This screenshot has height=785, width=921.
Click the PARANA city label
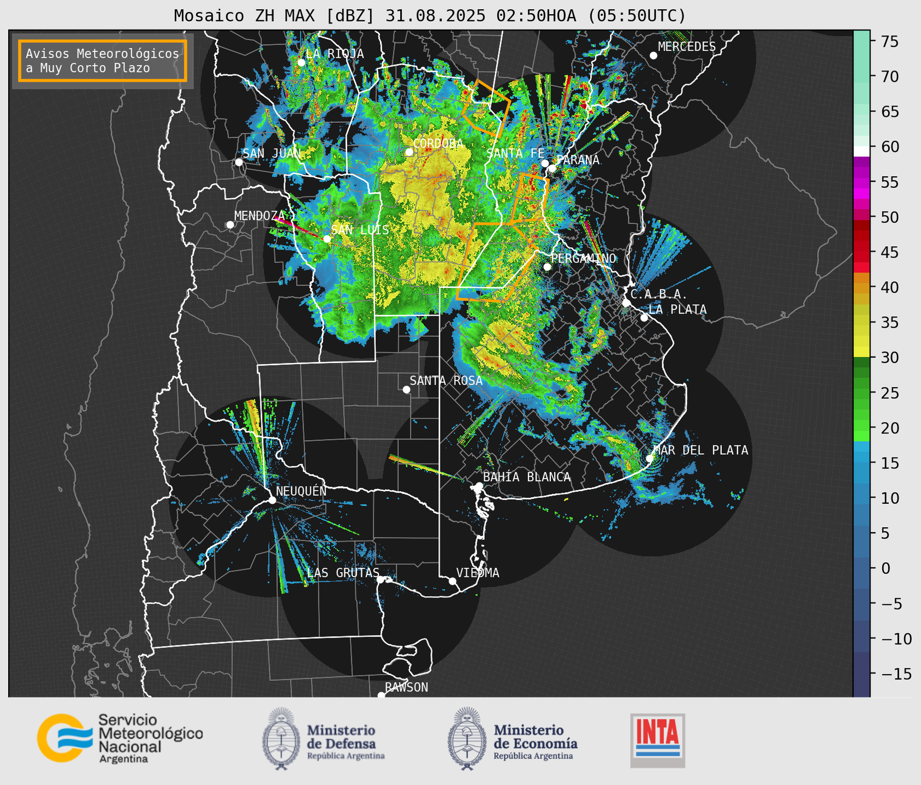[578, 160]
